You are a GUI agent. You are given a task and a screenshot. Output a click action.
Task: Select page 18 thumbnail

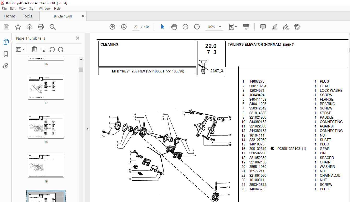pyautogui.click(x=46, y=126)
